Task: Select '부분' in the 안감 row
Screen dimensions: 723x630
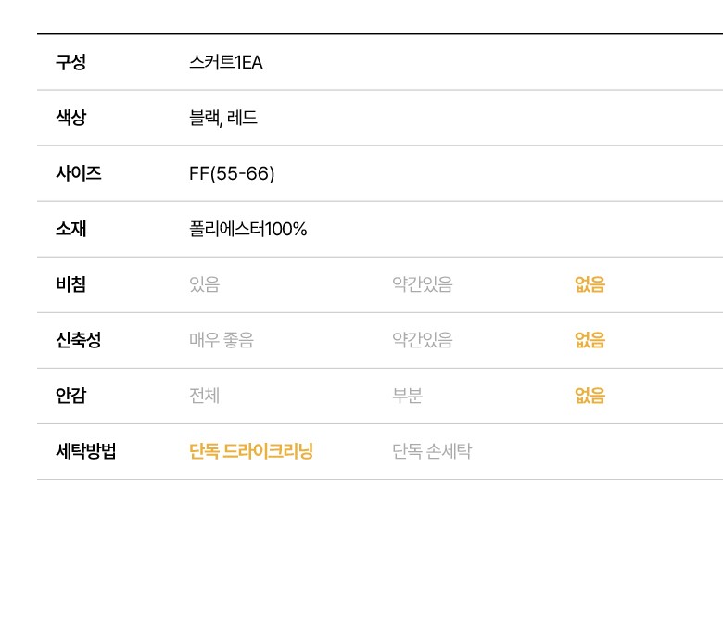Action: pyautogui.click(x=407, y=396)
